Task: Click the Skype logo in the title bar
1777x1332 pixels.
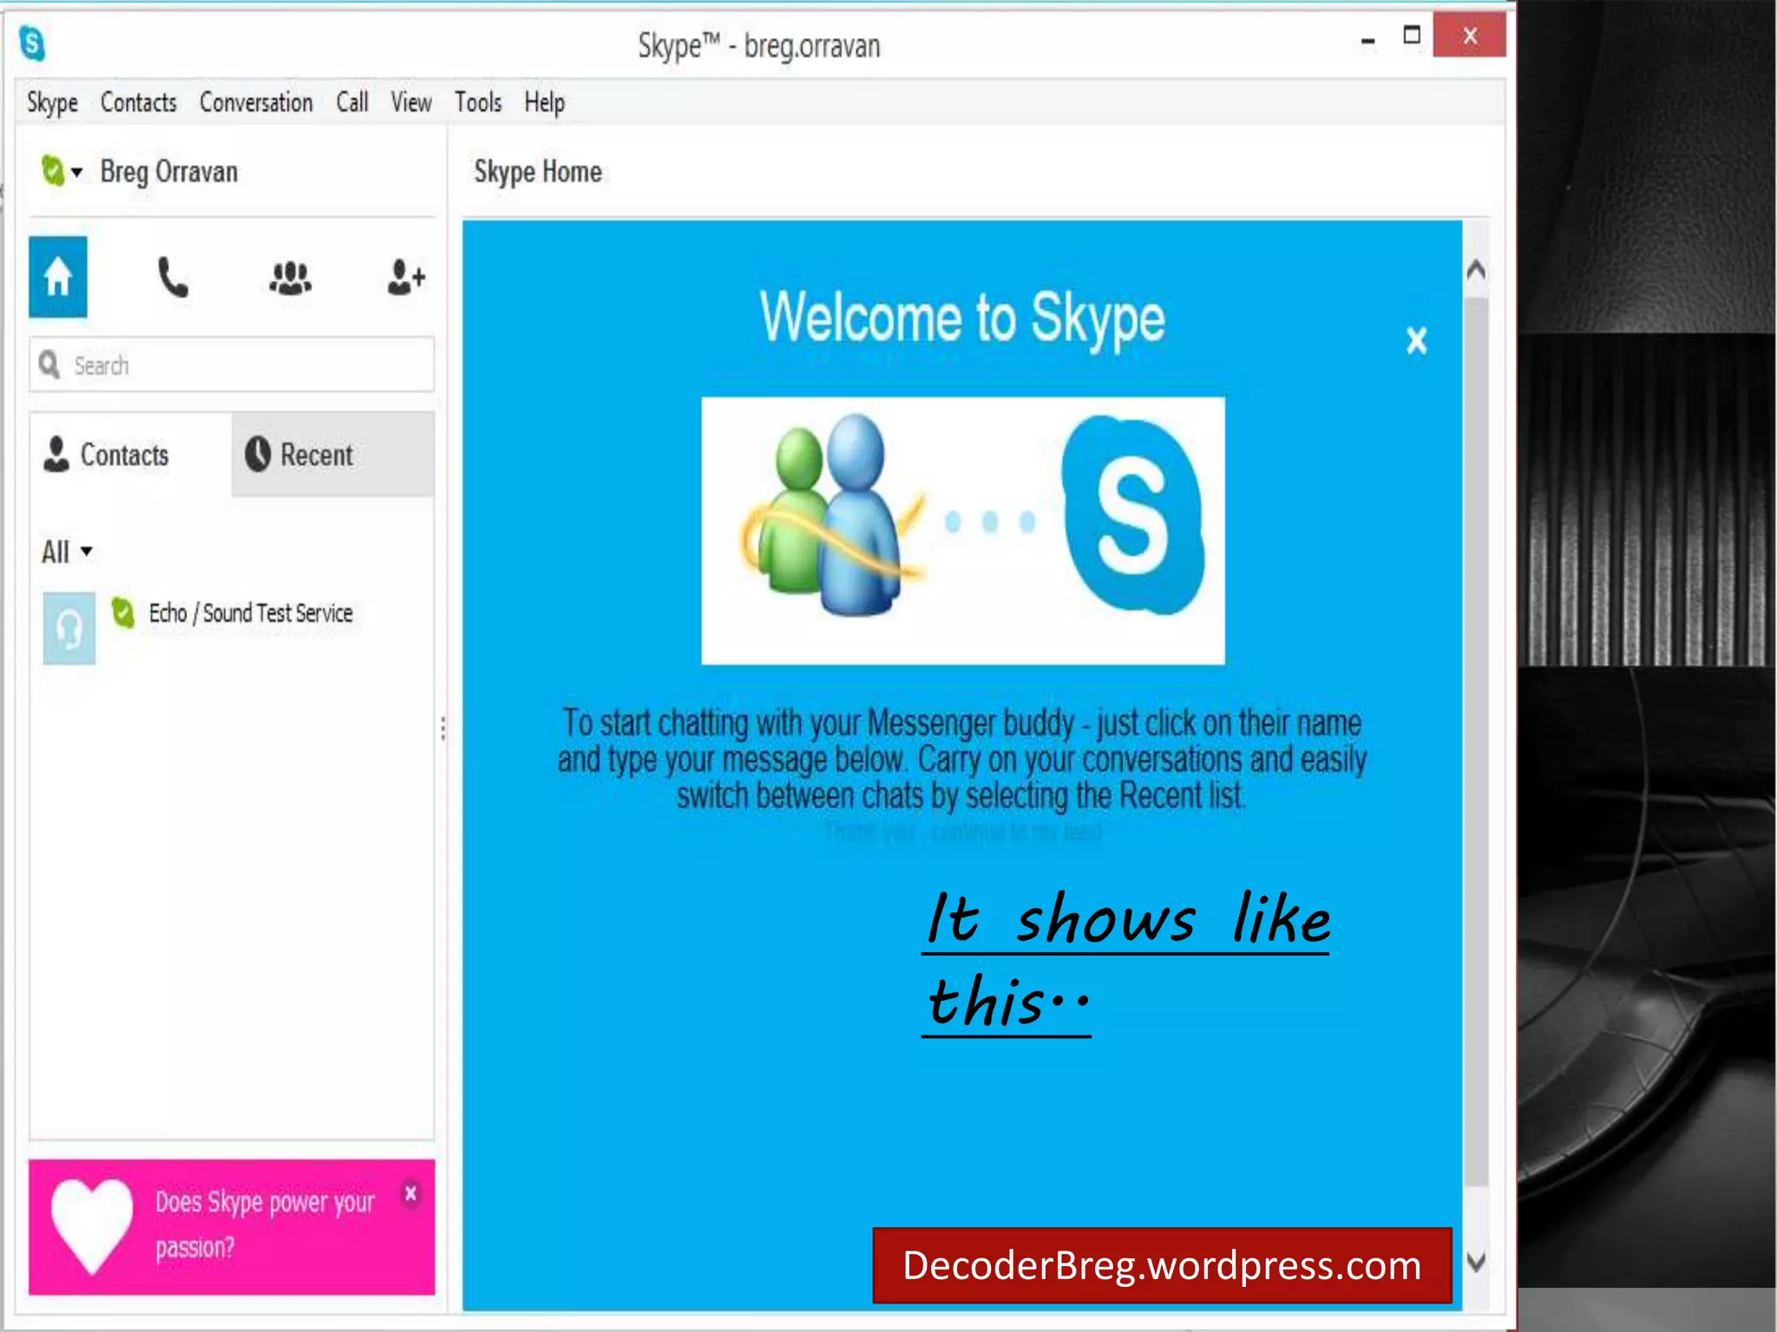Action: pos(32,42)
